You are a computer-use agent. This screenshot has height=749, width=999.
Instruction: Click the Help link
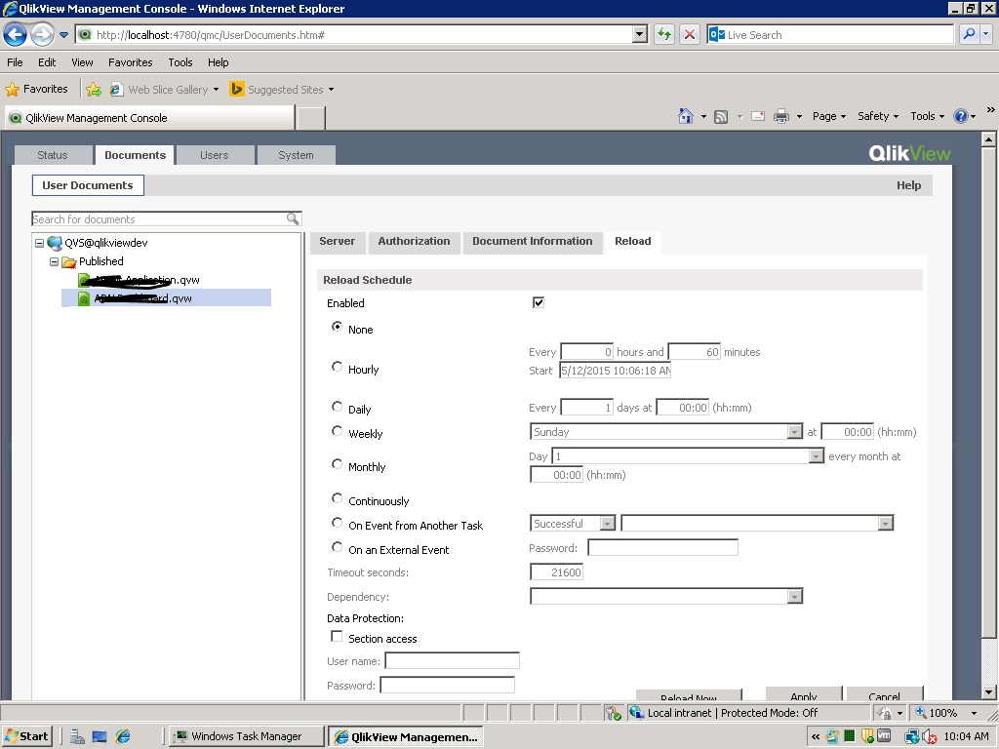coord(908,185)
